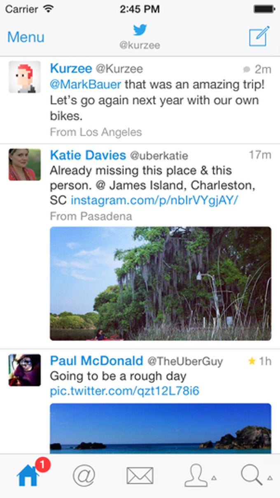Tap Kurzee's pixel avatar
Screen dimensions: 280x498
click(25, 77)
